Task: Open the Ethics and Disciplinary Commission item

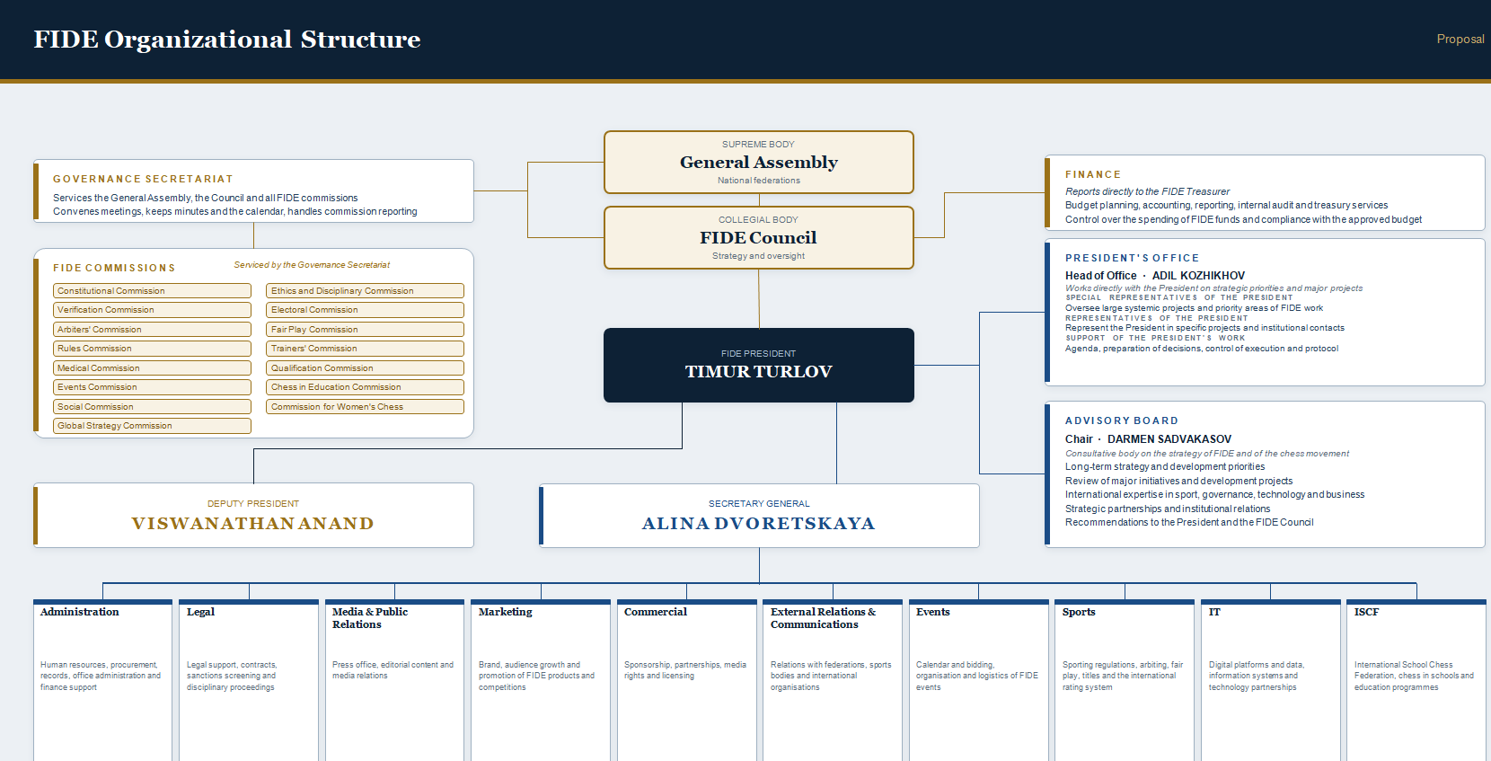Action: click(365, 291)
